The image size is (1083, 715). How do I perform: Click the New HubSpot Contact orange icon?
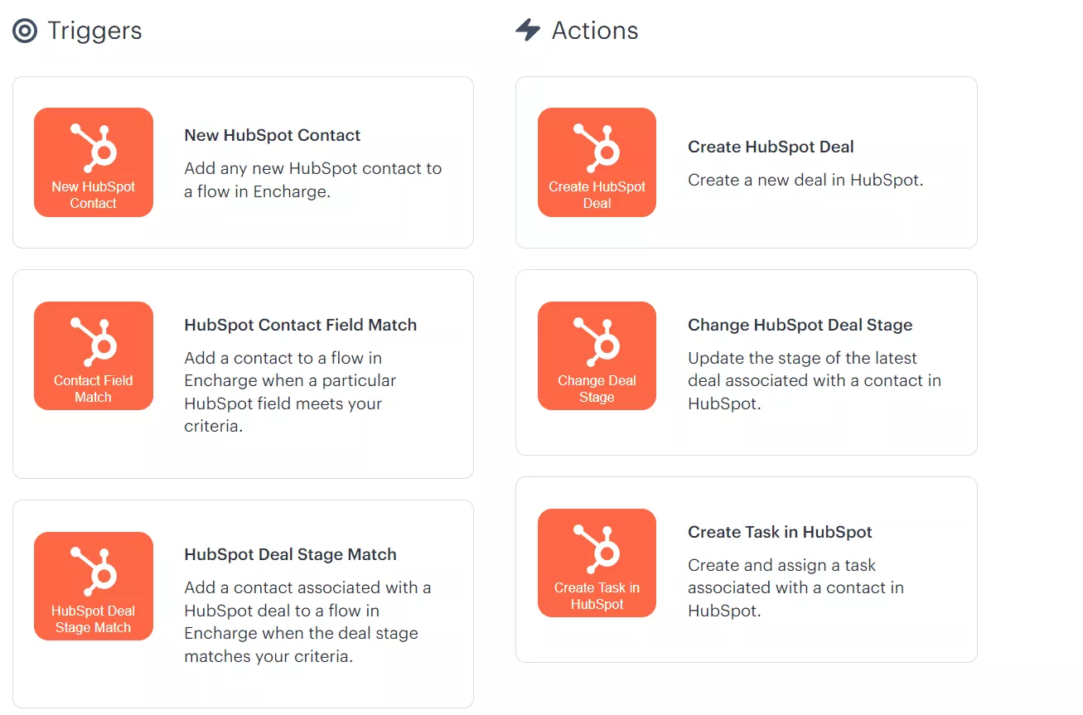(94, 162)
